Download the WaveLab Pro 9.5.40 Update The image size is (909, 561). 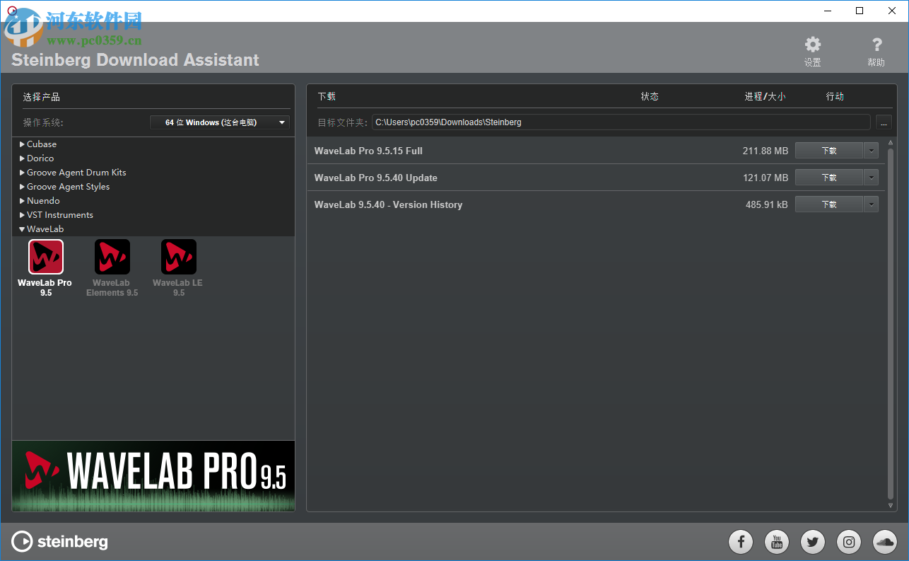tap(828, 177)
